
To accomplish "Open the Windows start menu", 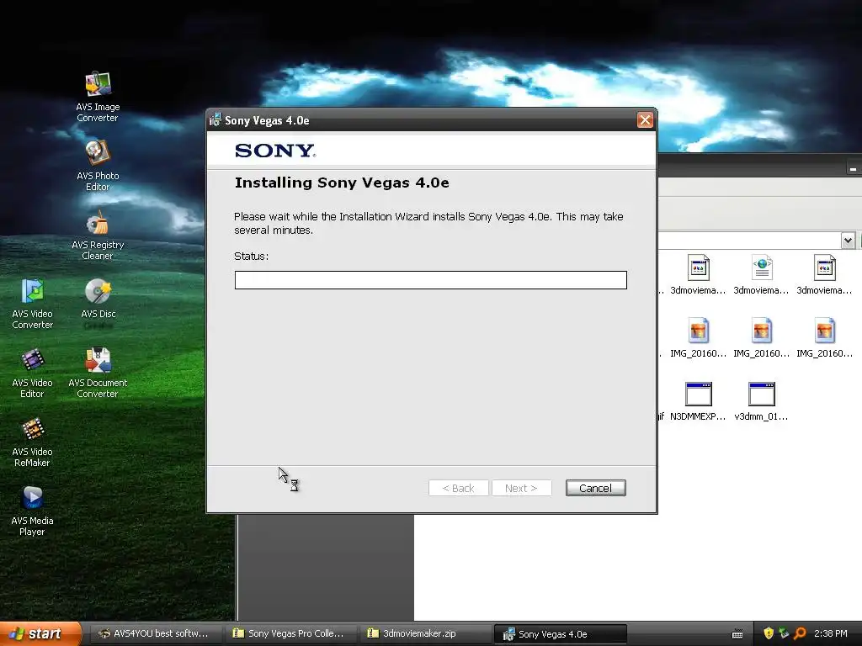I will point(40,633).
